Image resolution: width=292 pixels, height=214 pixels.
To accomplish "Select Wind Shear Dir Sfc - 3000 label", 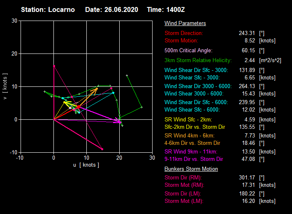I will tap(196, 70).
